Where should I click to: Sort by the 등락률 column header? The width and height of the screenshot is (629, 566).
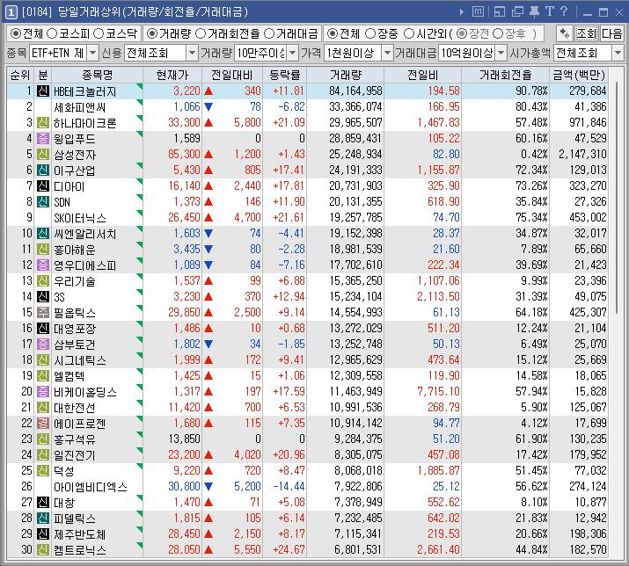tap(284, 75)
